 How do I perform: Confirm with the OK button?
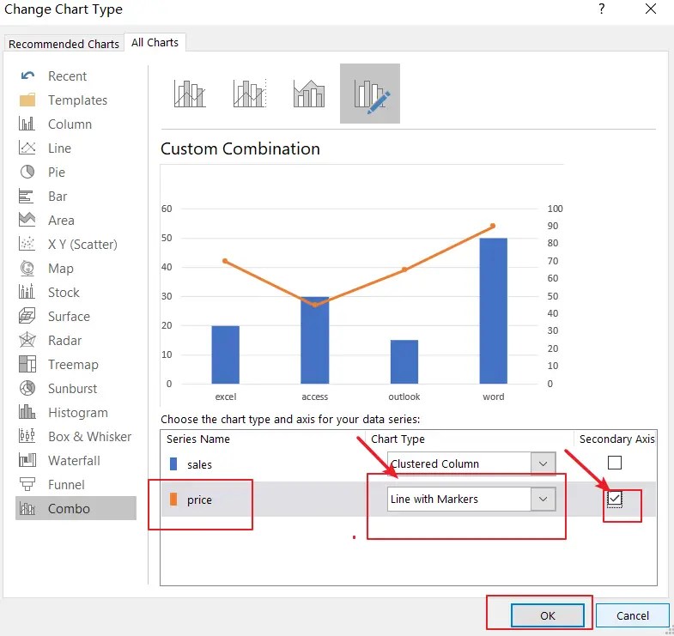coord(548,615)
